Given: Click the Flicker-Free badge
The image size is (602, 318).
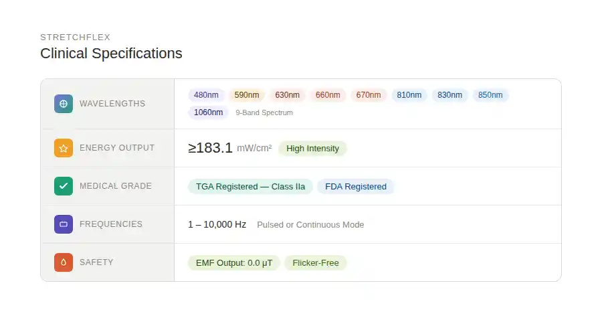Looking at the screenshot, I should (x=315, y=263).
